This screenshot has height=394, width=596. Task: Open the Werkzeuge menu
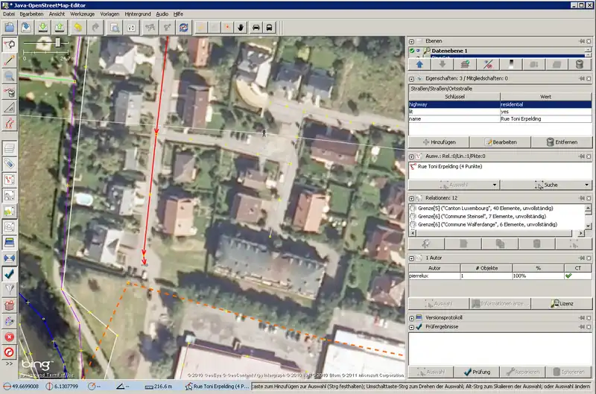(82, 14)
